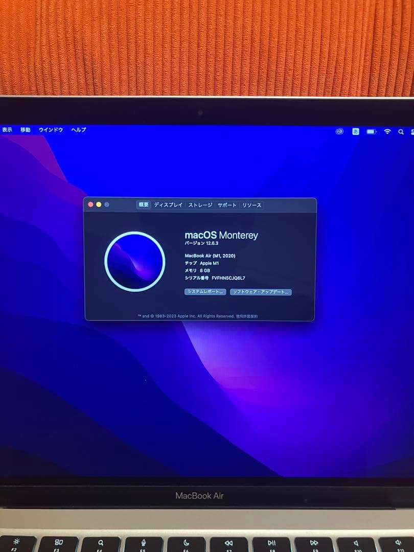414x552 pixels.
Task: Click the 8 GB memory value
Action: 205,271
